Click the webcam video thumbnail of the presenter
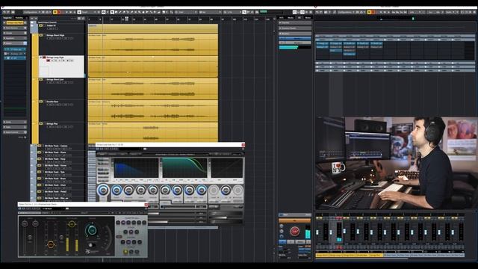 click(397, 163)
